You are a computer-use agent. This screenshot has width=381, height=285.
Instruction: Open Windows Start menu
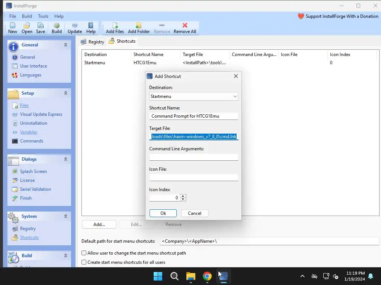[x=158, y=276]
